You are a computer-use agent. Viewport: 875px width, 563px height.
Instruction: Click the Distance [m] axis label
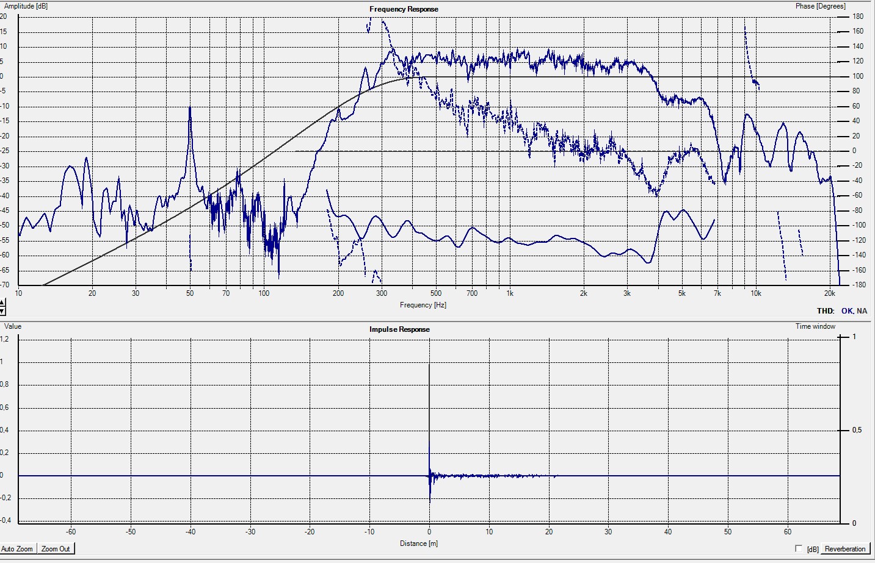[419, 543]
